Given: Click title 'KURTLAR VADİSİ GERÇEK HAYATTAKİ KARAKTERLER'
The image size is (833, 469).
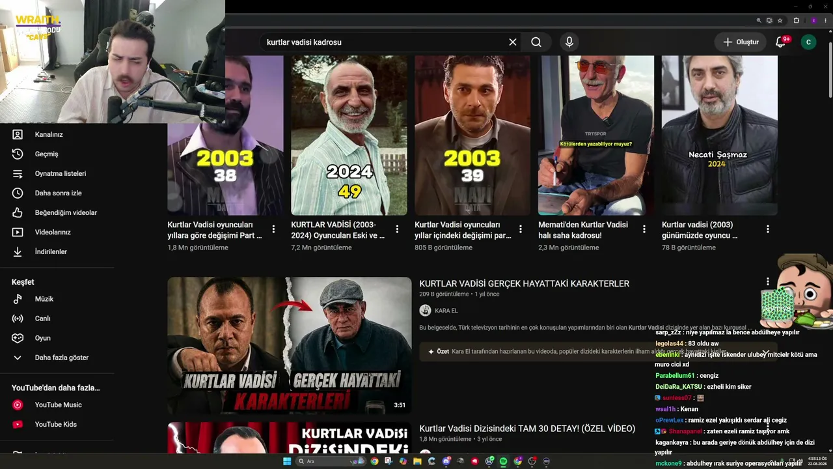Looking at the screenshot, I should coord(524,283).
